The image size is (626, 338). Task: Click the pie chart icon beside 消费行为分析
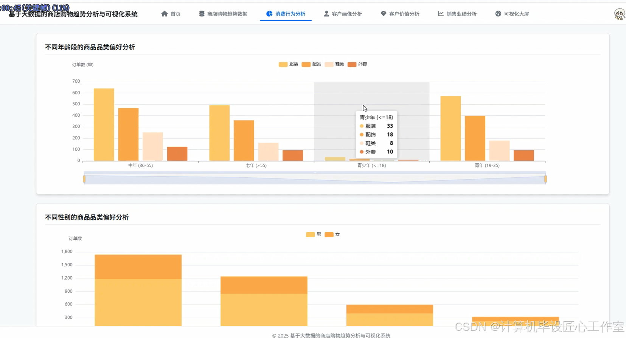pos(269,14)
